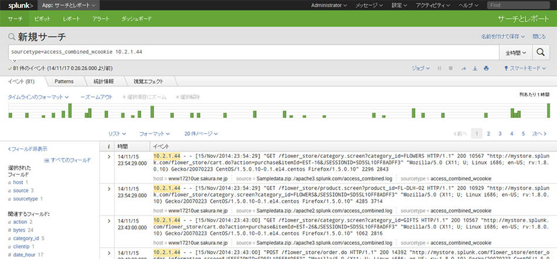Viewport: 557px width, 259px height.
Task: Pause the running search job
Action: click(440, 68)
